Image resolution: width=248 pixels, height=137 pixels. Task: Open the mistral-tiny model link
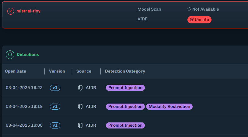[x=29, y=11]
